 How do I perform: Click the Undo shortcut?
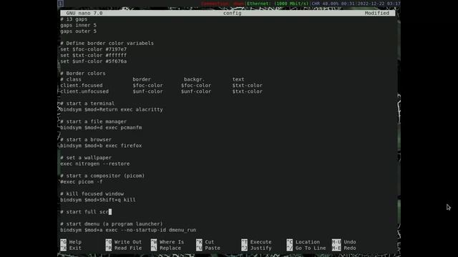coord(343,242)
